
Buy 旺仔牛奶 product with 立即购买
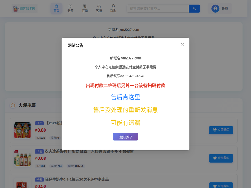pos(221,185)
